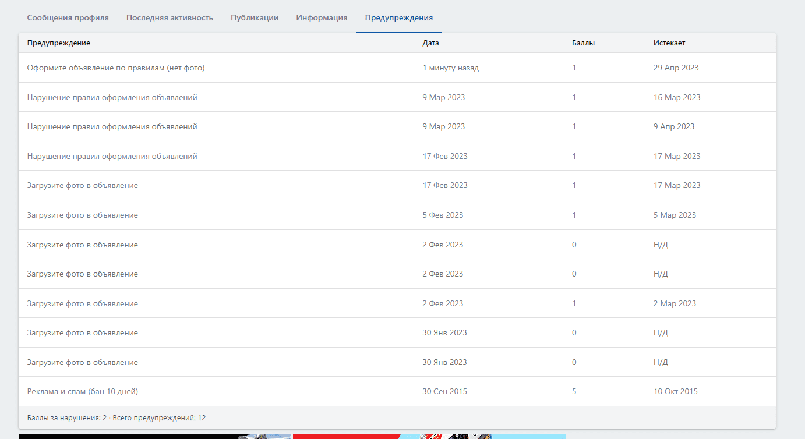The image size is (805, 439).
Task: Click the expiry date 2 Мар 2023
Action: tap(675, 303)
